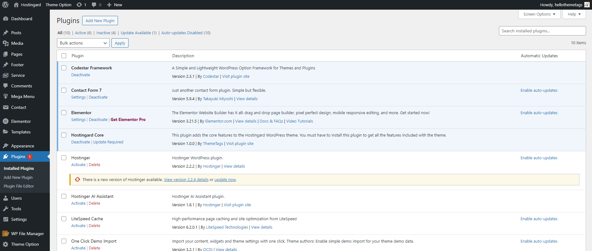Open Contact Form 7 Settings link
The height and width of the screenshot is (251, 592).
click(78, 97)
